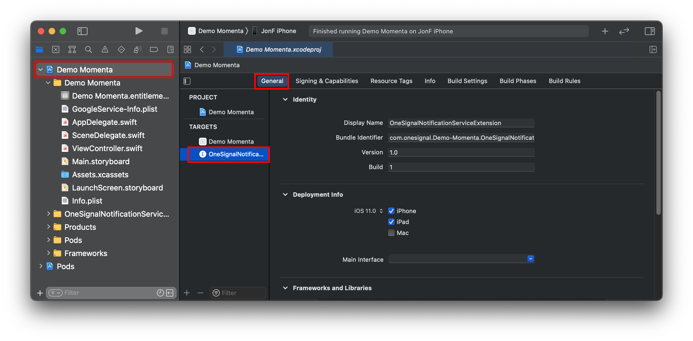
Task: Switch to Build Settings tab
Action: click(467, 81)
